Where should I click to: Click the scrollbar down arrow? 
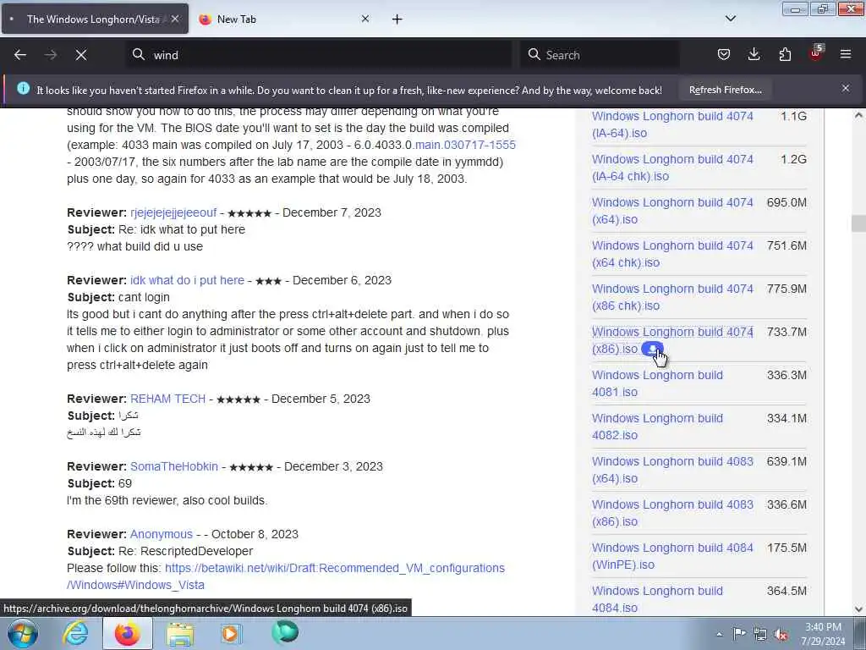pyautogui.click(x=858, y=609)
